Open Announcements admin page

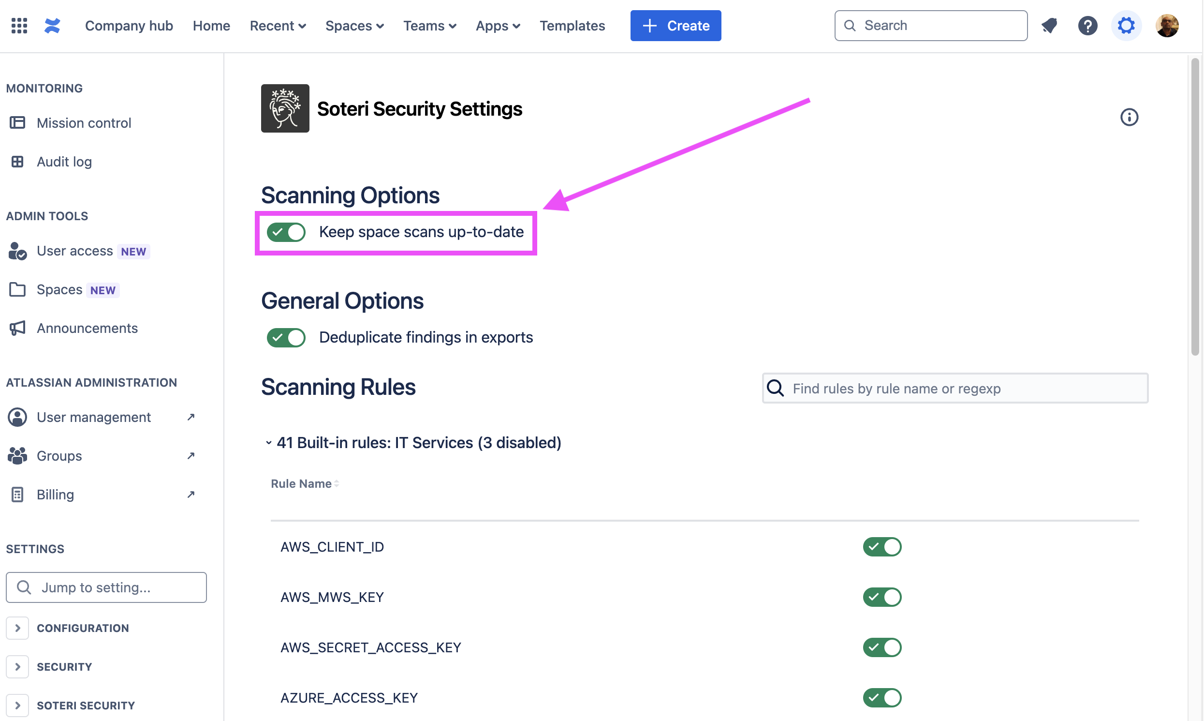pos(88,328)
